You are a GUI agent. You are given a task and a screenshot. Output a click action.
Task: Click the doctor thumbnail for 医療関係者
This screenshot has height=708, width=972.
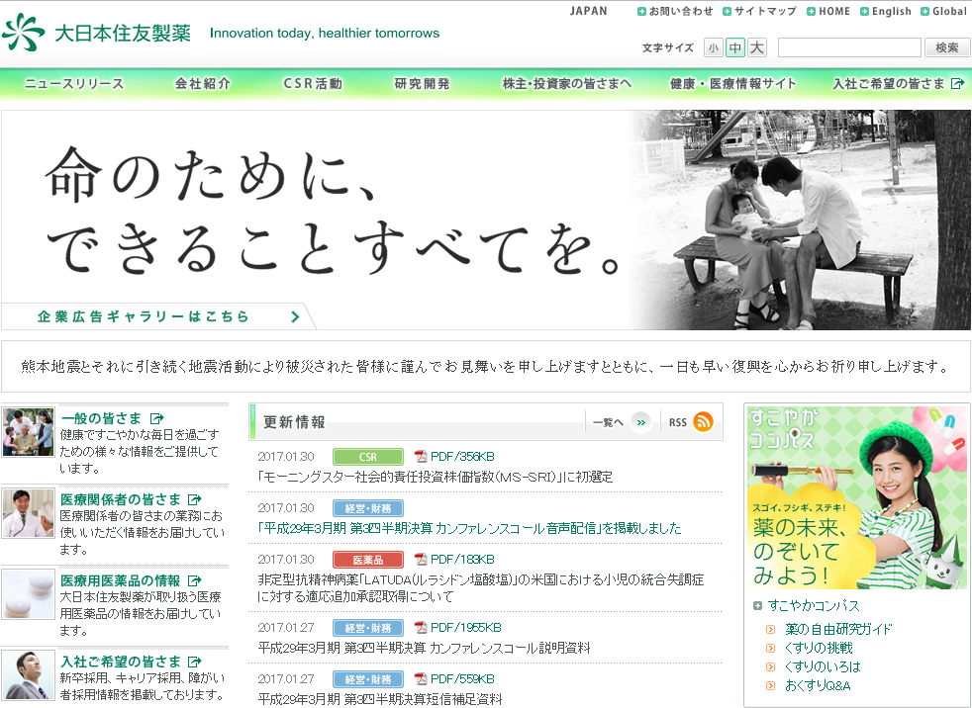[x=28, y=513]
